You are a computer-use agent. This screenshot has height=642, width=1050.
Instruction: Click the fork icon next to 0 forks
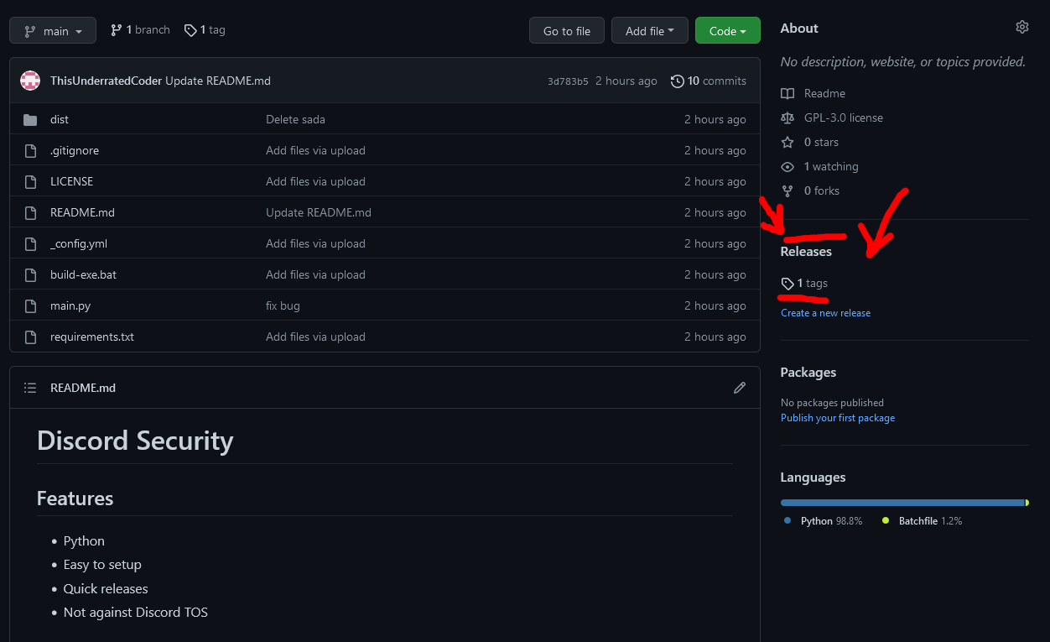[x=787, y=191]
